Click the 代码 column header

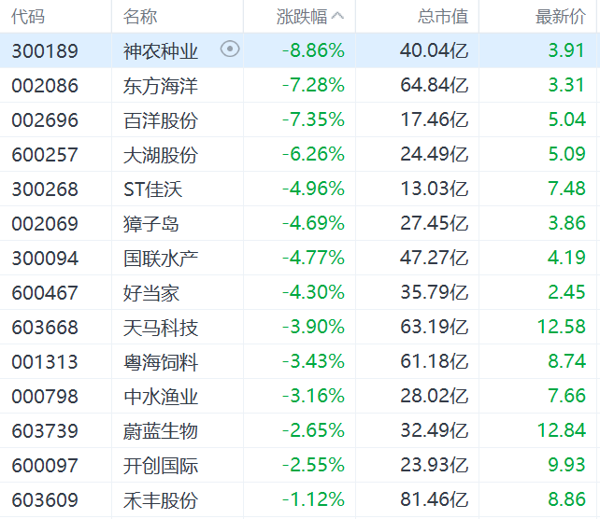pos(28,17)
